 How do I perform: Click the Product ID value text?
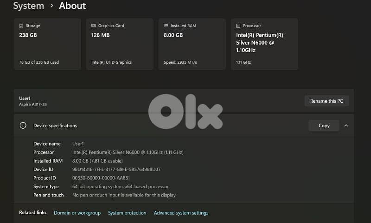click(101, 178)
